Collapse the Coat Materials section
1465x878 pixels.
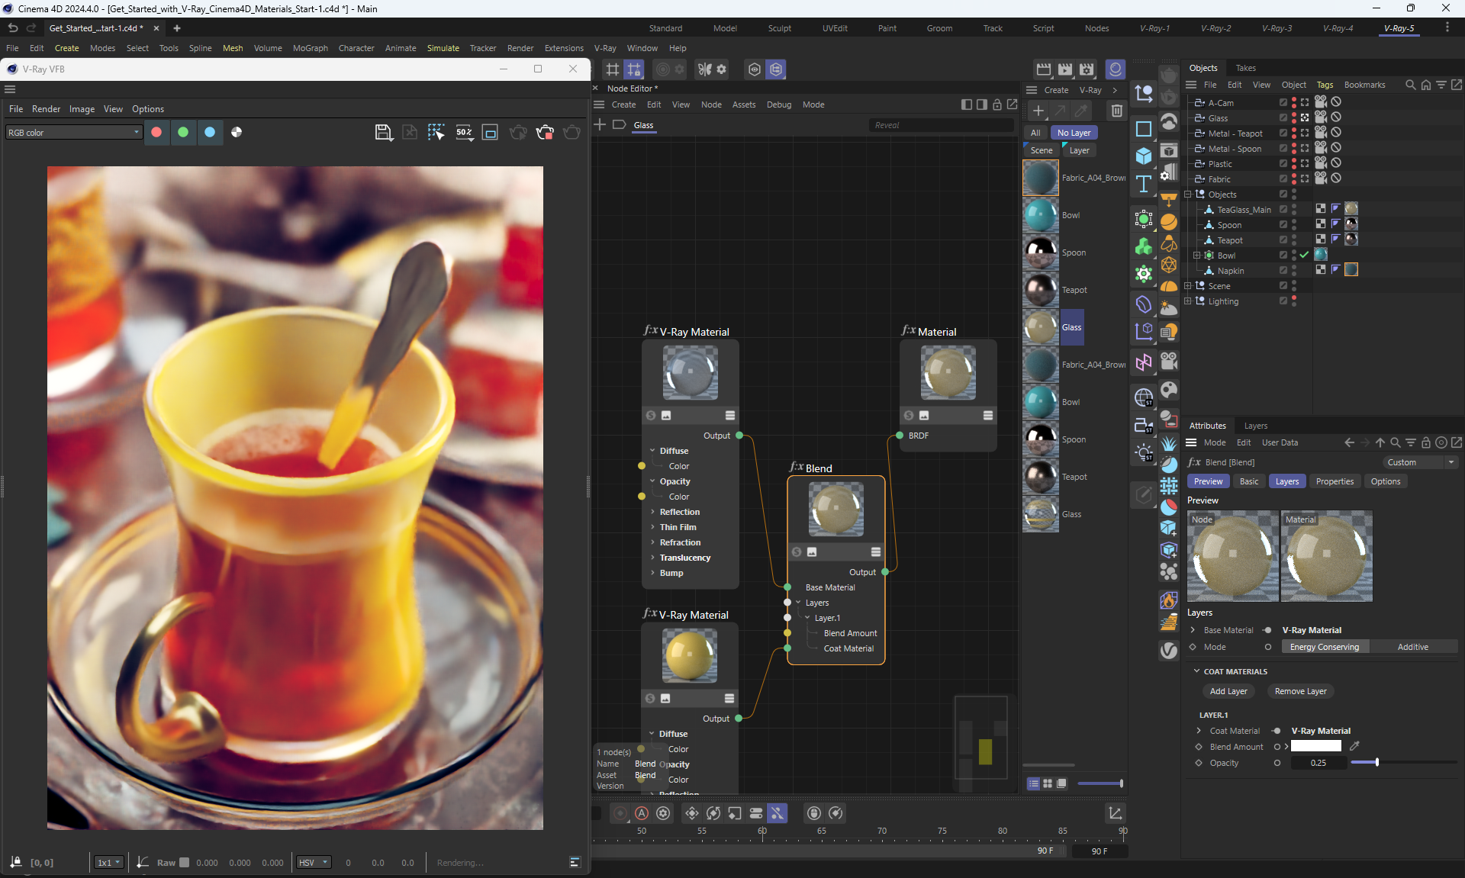point(1196,671)
